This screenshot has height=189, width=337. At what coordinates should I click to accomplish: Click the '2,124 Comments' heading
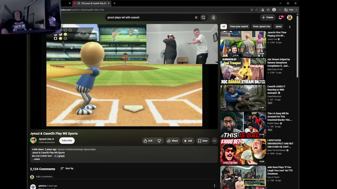42,169
